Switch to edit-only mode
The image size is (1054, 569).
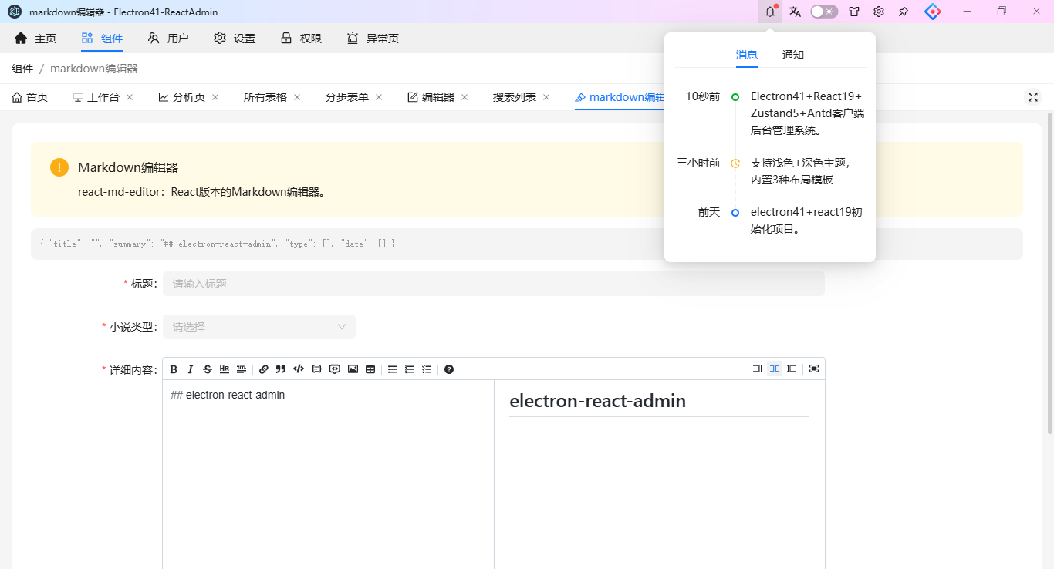click(x=758, y=369)
